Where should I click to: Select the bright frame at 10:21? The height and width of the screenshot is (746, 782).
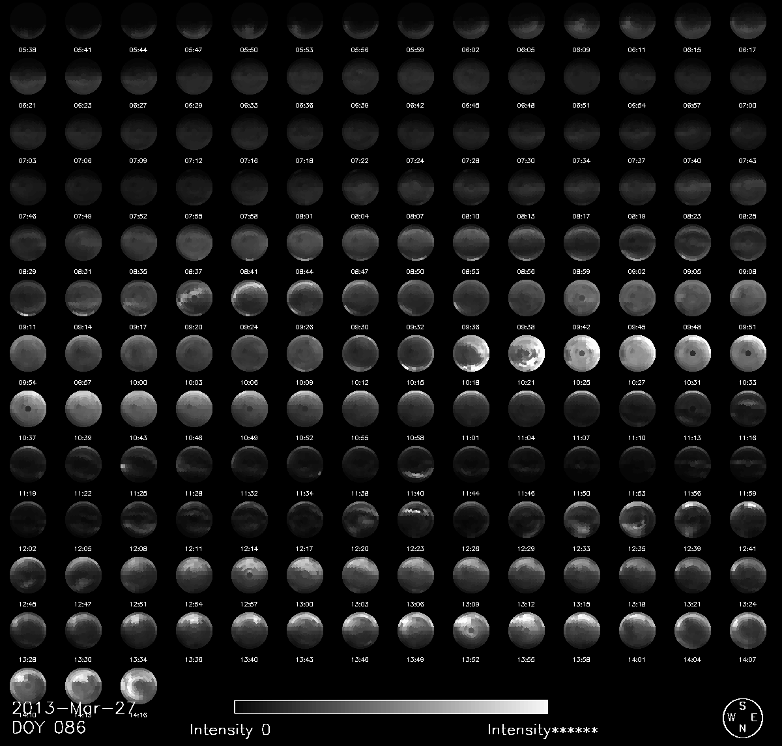(527, 355)
